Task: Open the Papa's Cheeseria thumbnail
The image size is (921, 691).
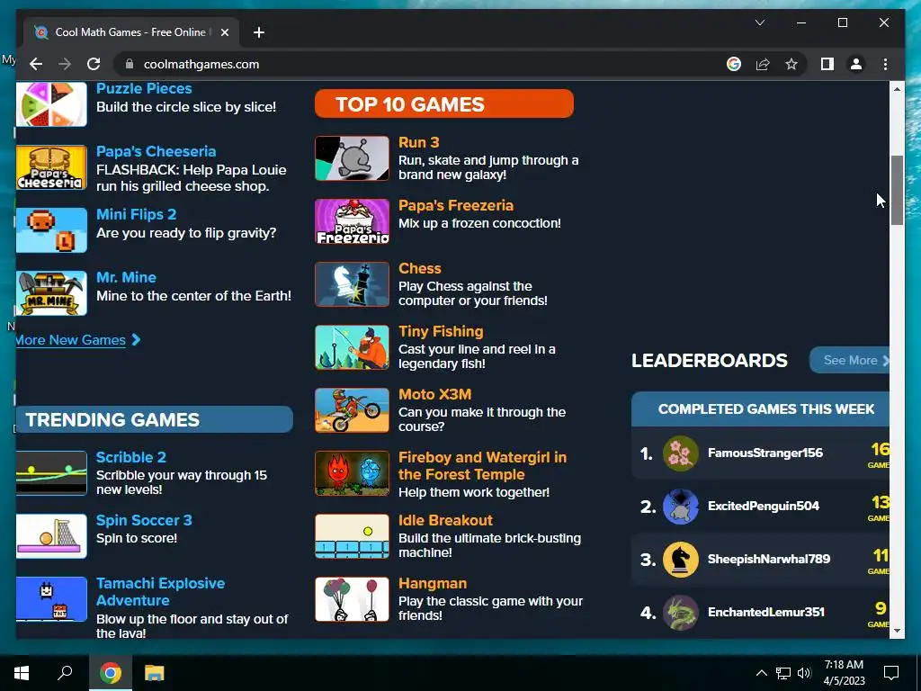Action: (x=51, y=167)
